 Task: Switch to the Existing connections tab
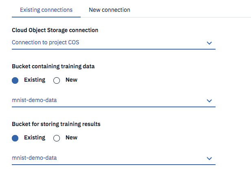pyautogui.click(x=46, y=10)
